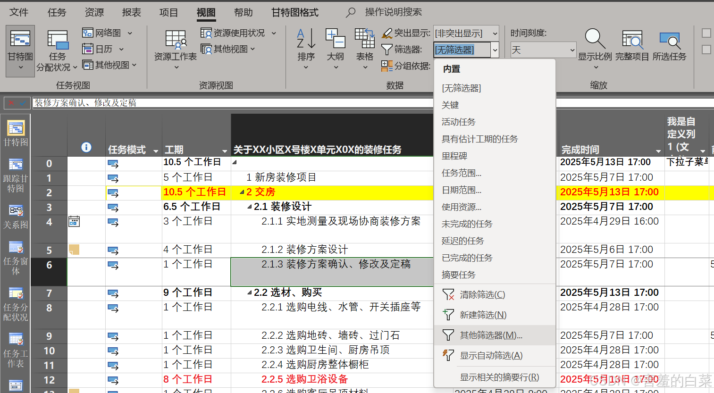Collapse the 2.2 选材、购买 summary task

pyautogui.click(x=250, y=293)
